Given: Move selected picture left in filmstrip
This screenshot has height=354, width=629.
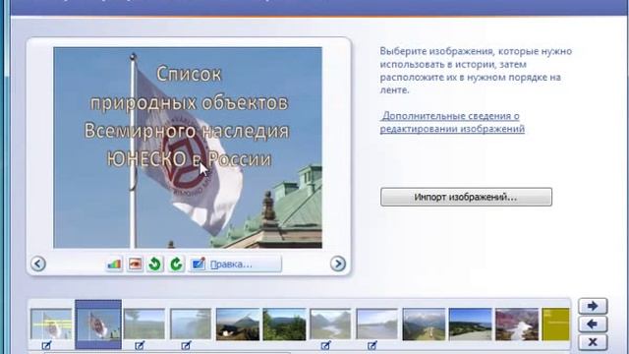Looking at the screenshot, I should click(593, 324).
